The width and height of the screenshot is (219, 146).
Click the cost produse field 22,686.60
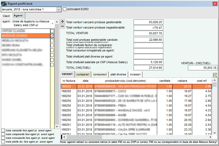pyautogui.click(x=148, y=40)
